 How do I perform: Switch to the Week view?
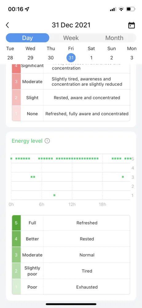click(71, 38)
